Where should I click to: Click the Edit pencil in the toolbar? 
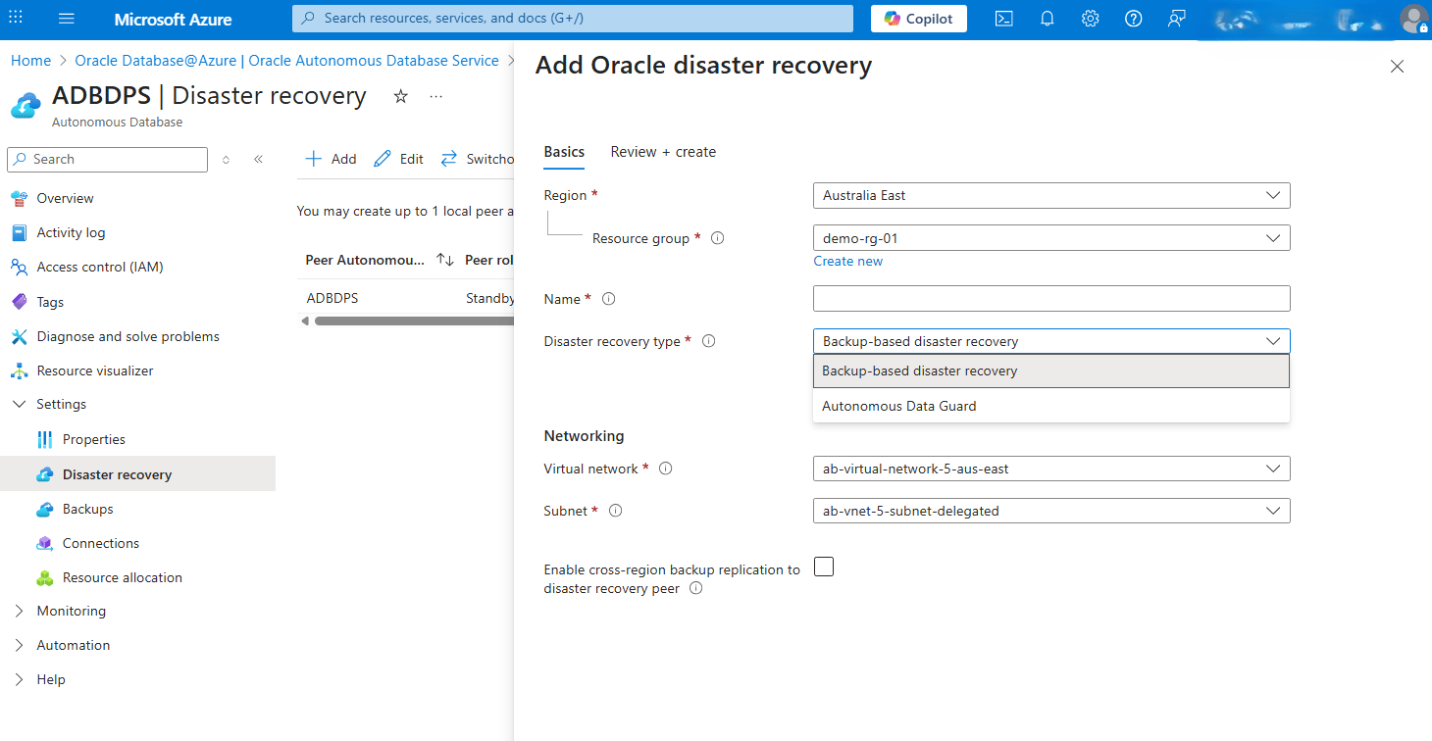pyautogui.click(x=398, y=158)
